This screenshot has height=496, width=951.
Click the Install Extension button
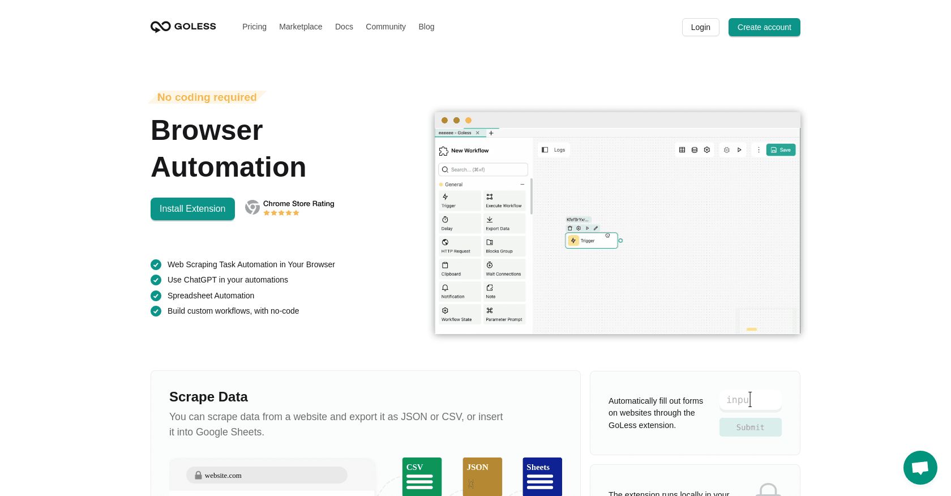point(192,209)
